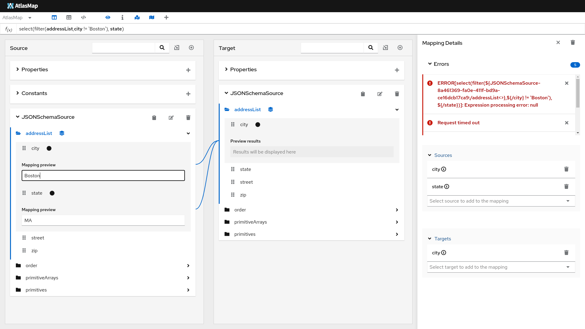
Task: Expand the Source Constants section
Action: coord(18,93)
